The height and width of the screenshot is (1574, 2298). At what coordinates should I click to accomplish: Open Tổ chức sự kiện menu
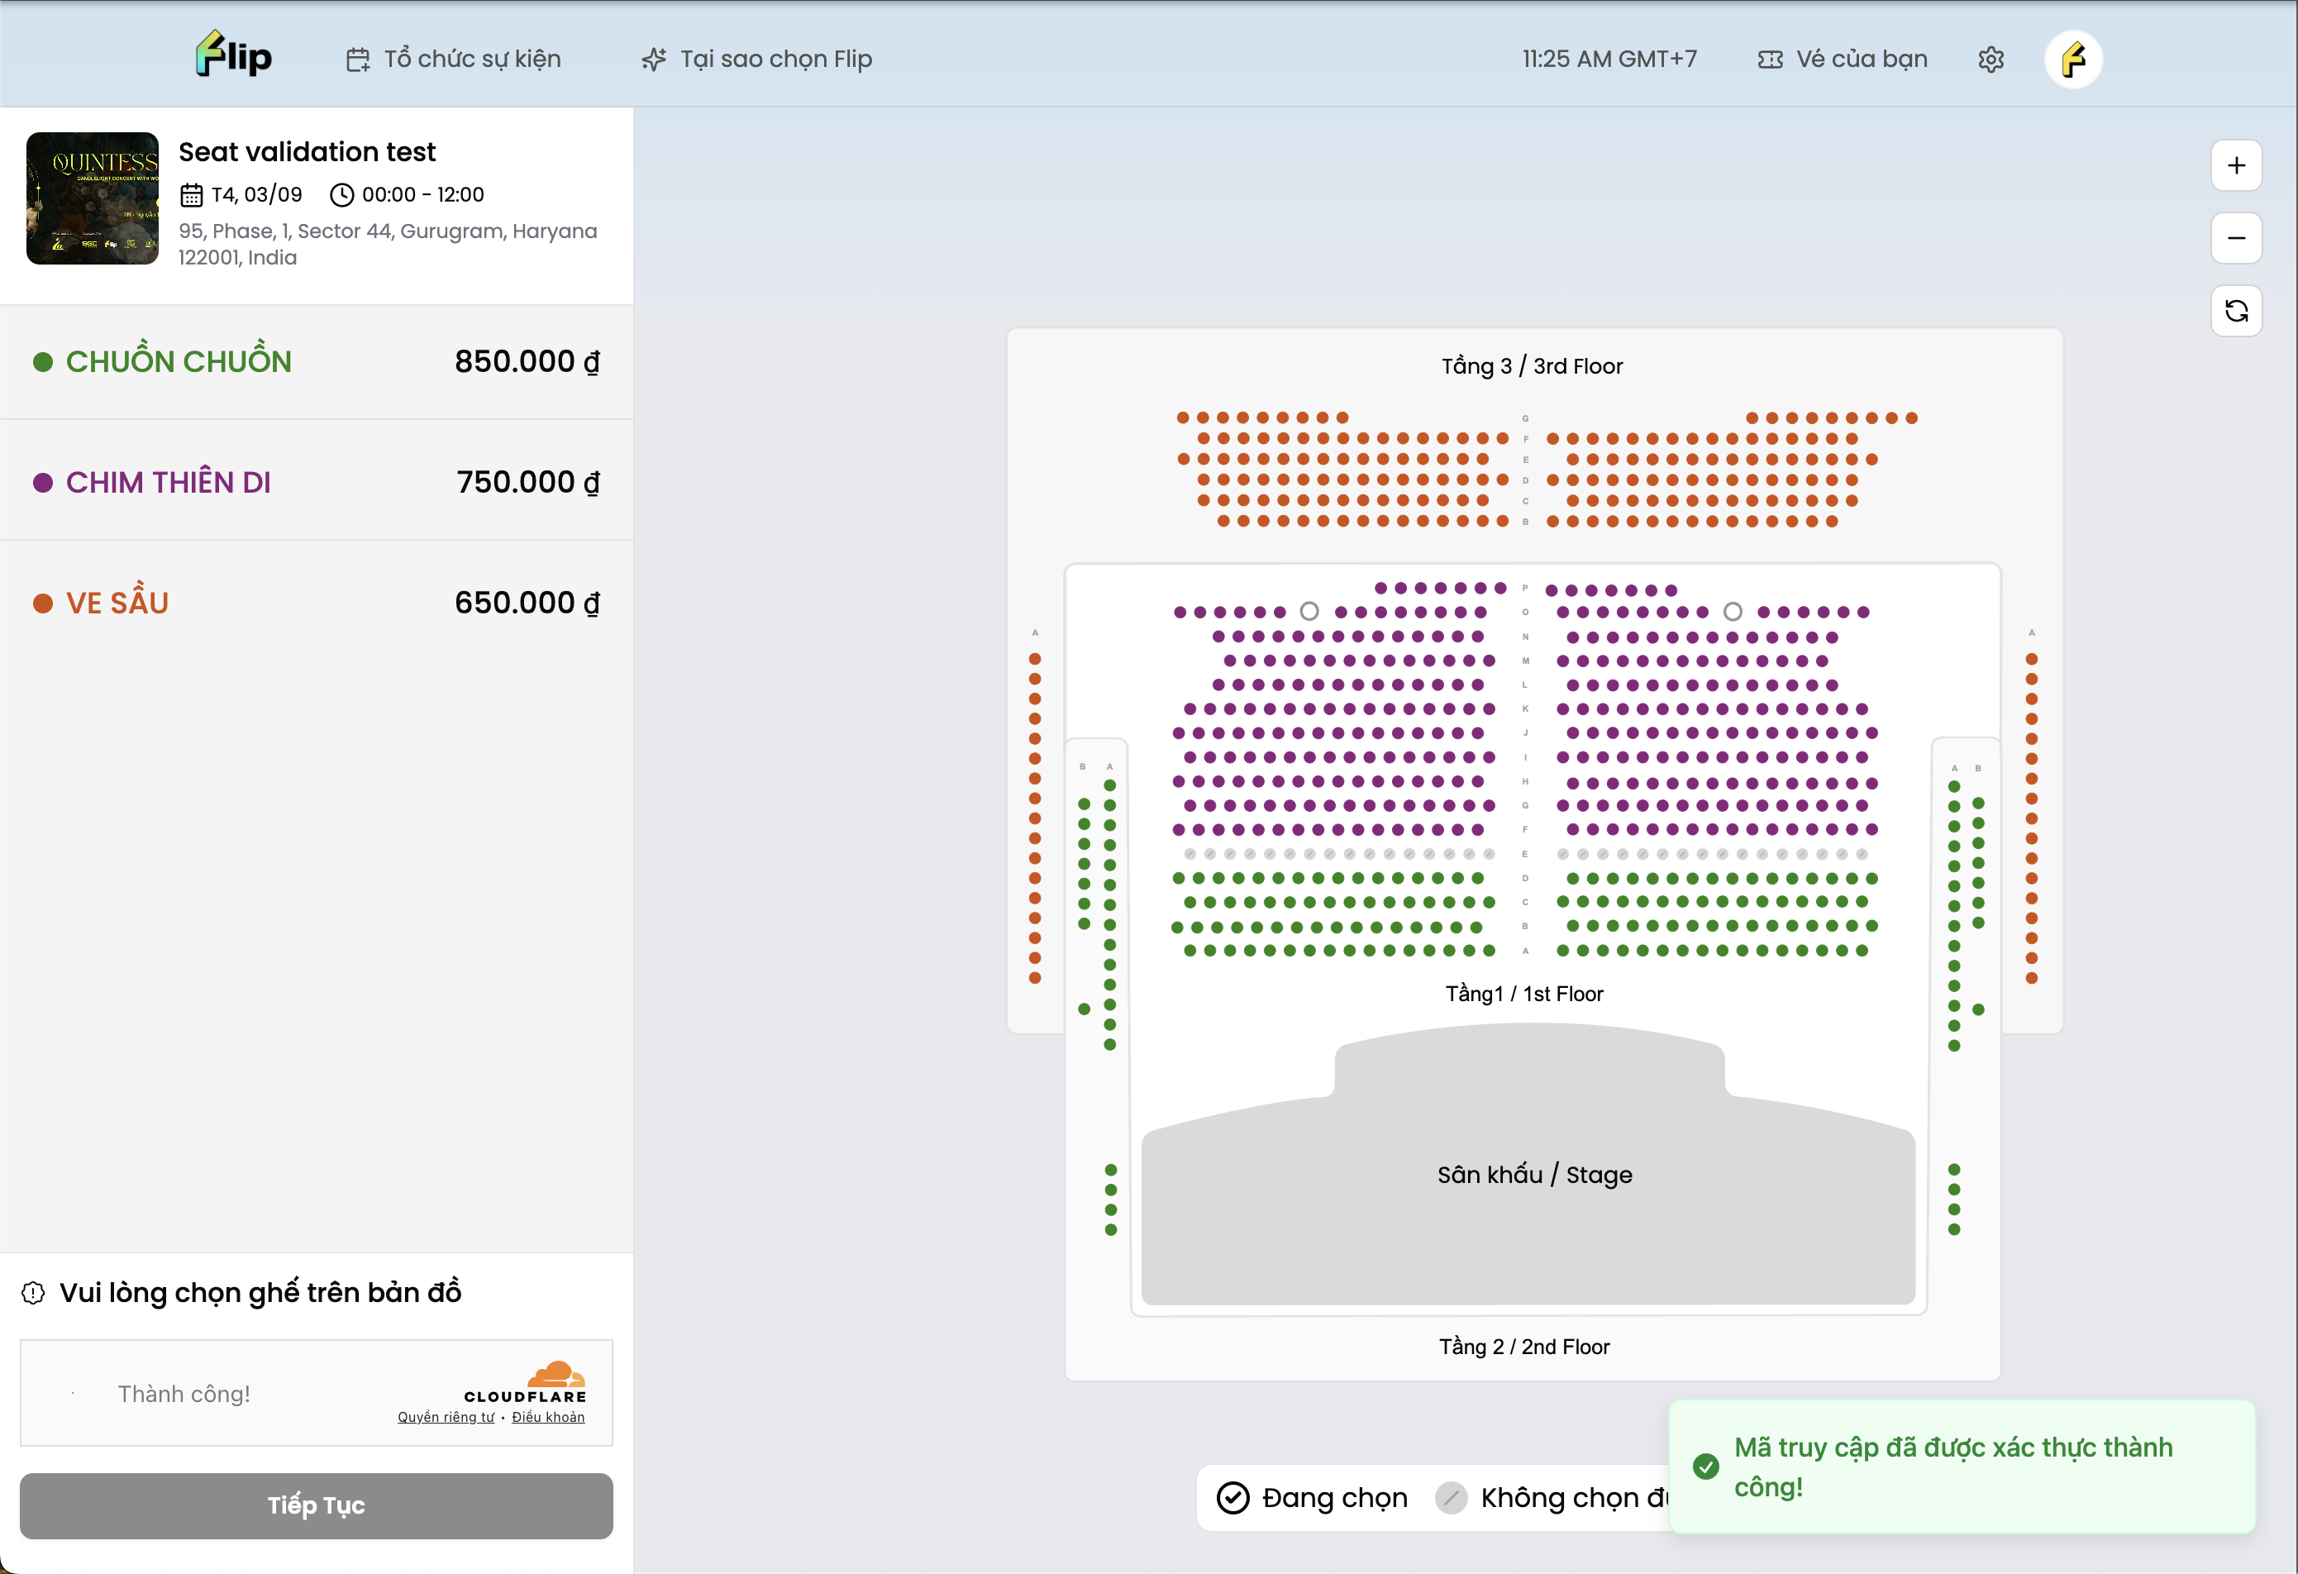pyautogui.click(x=472, y=60)
